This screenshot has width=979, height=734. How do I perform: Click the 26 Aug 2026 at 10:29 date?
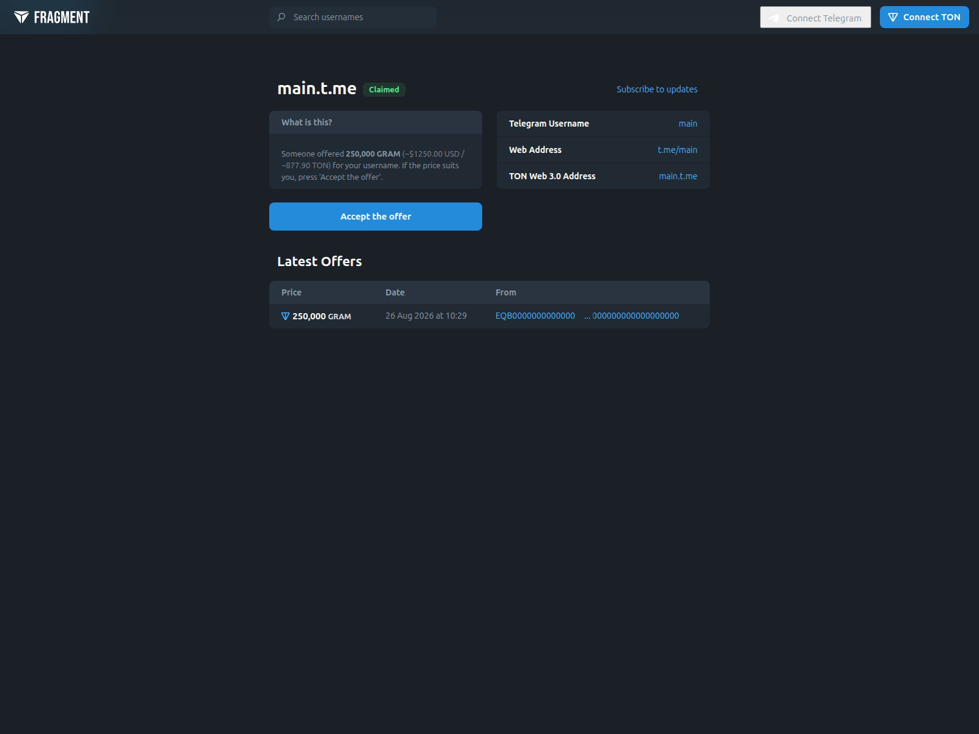click(426, 316)
